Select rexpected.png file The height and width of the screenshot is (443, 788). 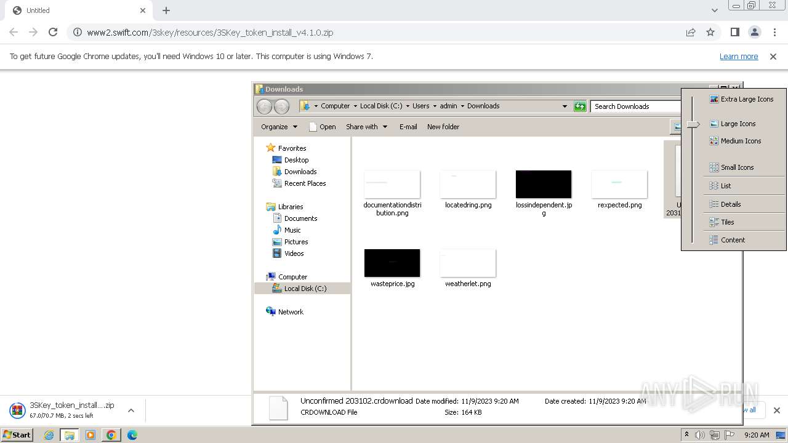(x=619, y=190)
